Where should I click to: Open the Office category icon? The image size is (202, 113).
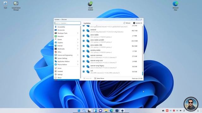click(x=56, y=52)
